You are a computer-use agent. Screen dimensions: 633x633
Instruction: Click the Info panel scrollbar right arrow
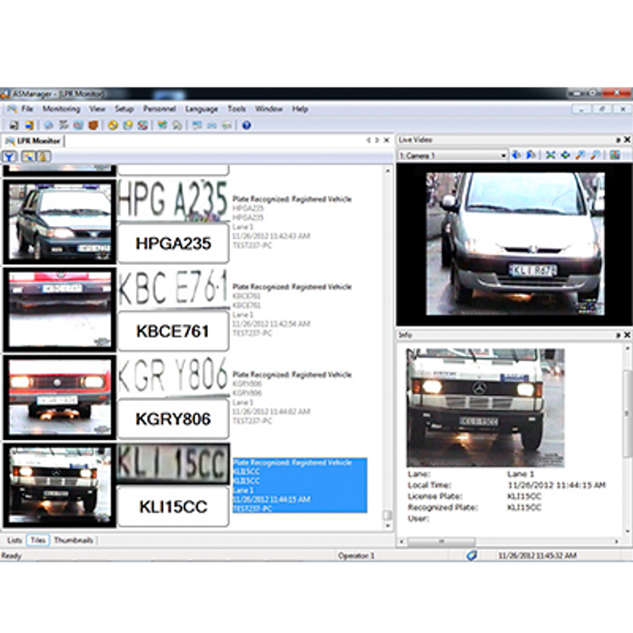tap(616, 542)
